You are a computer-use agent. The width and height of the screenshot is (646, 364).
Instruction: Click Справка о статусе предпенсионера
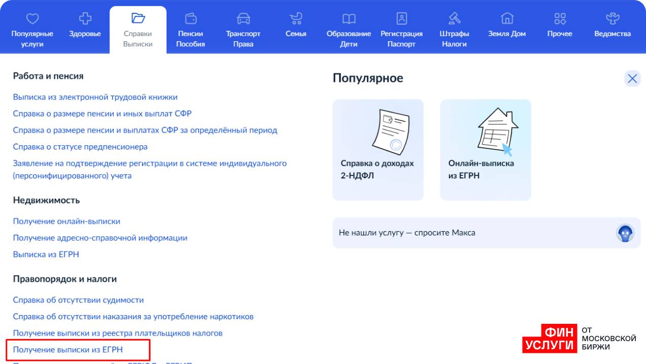pos(80,146)
